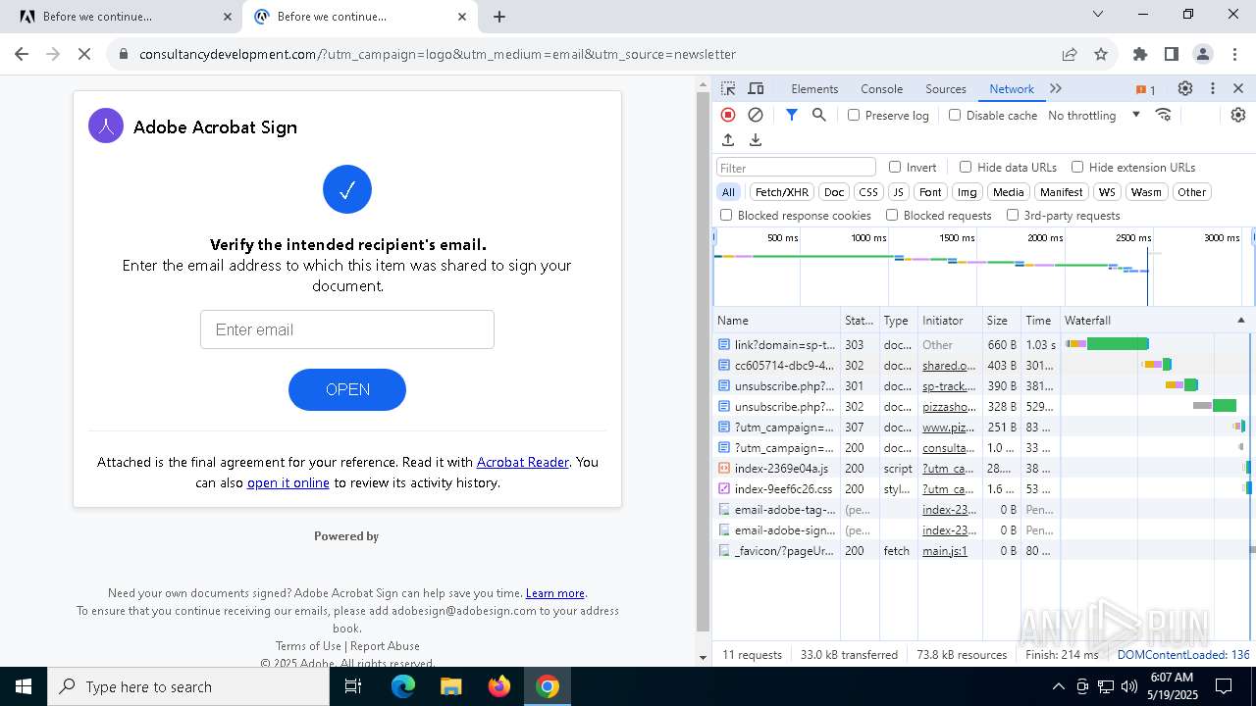Open DevTools settings gear

click(1185, 88)
